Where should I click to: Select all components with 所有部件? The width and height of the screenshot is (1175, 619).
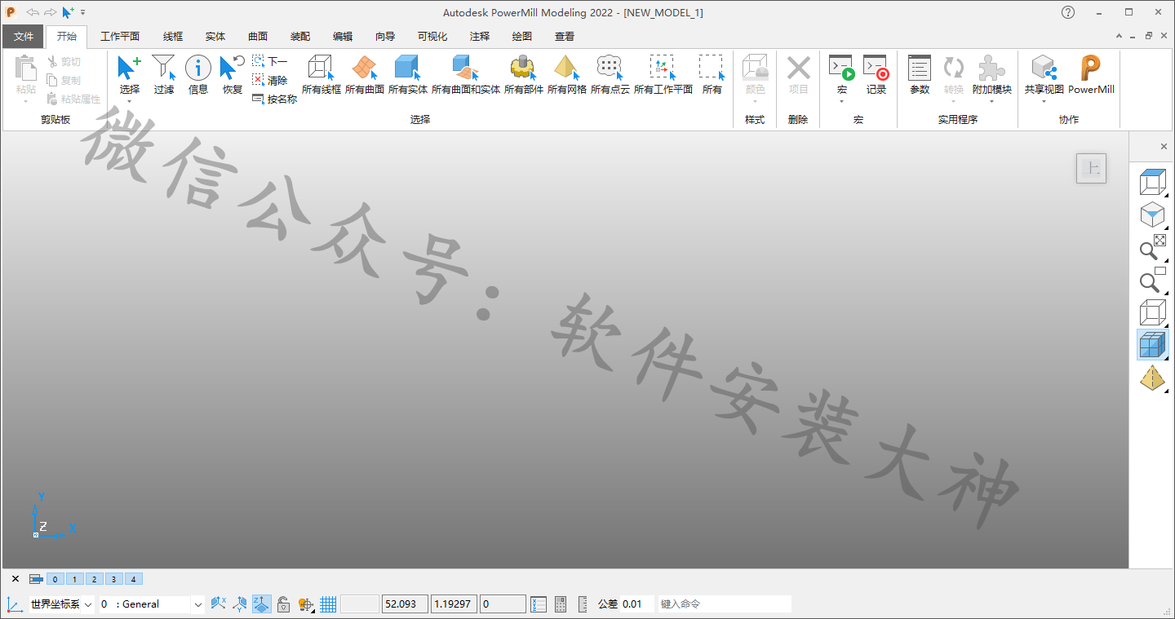[524, 74]
